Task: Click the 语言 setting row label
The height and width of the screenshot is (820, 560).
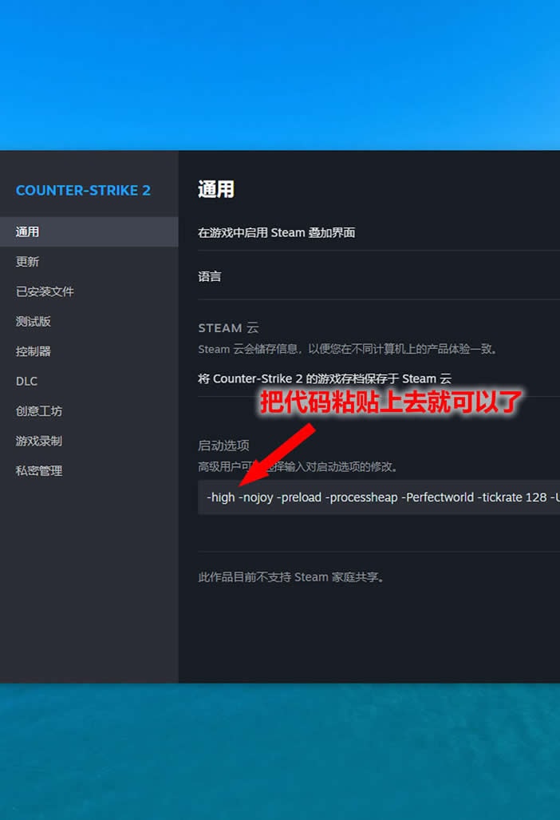Action: tap(210, 277)
